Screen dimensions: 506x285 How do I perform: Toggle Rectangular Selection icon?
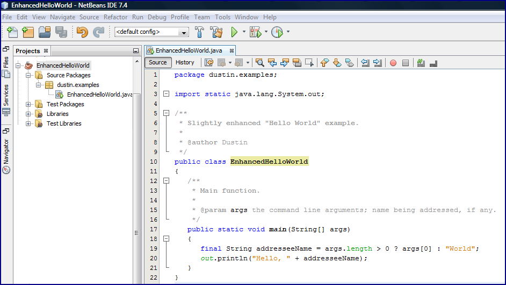(309, 63)
